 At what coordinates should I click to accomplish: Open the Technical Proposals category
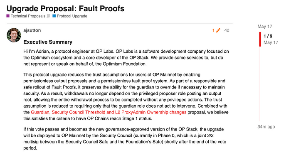28,16
